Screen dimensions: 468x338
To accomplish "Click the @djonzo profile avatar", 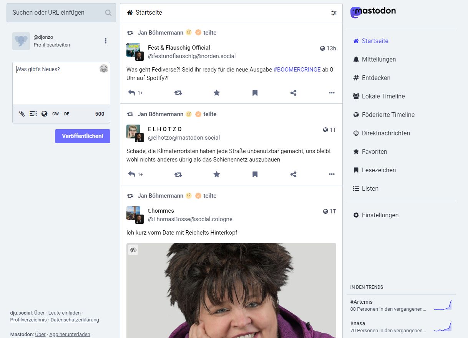I will coord(21,41).
